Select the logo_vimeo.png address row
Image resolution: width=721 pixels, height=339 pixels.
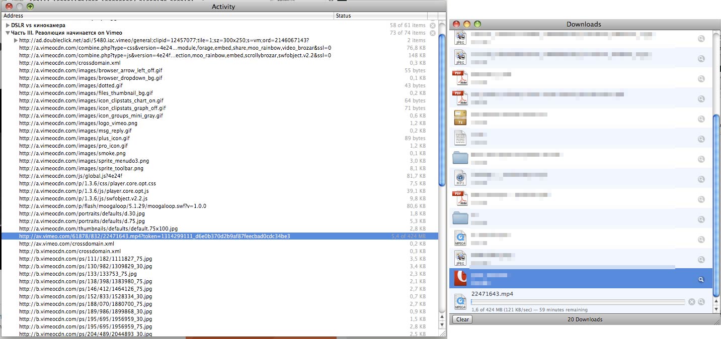click(x=78, y=123)
